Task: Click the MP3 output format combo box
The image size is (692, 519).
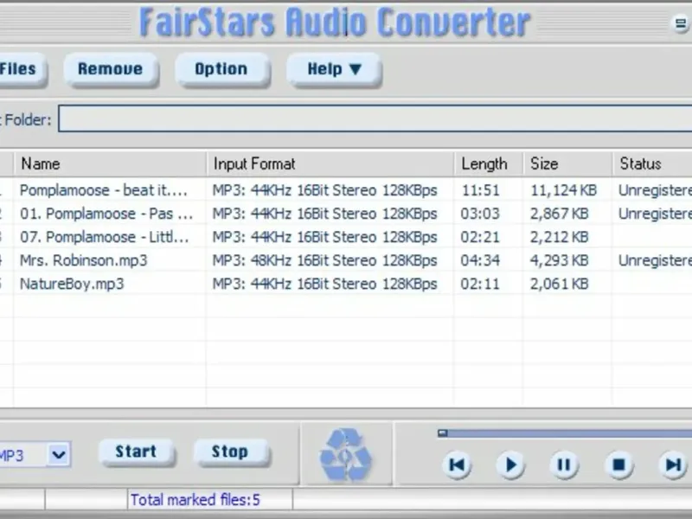Action: point(35,455)
